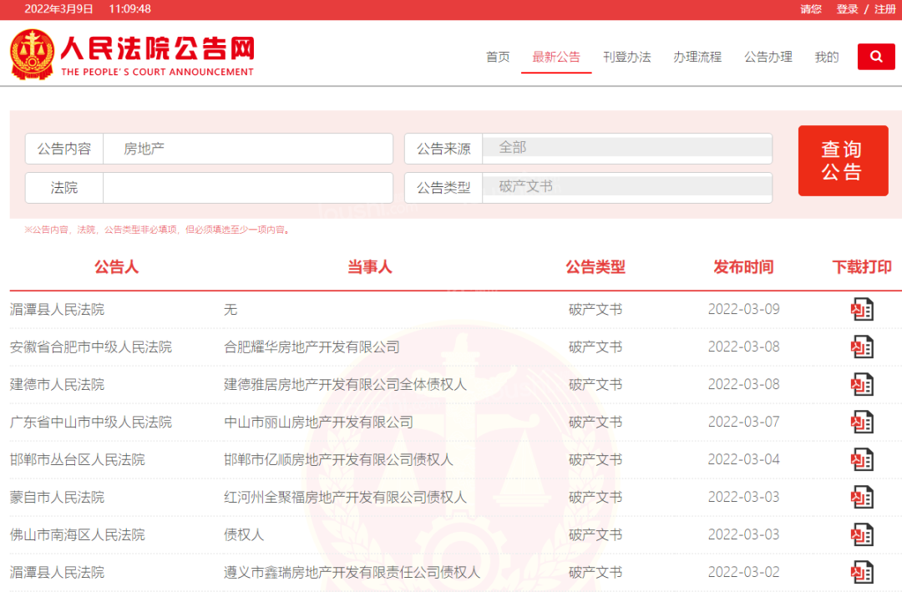The image size is (902, 592).
Task: Click the 发布时间 column header
Action: 743,267
